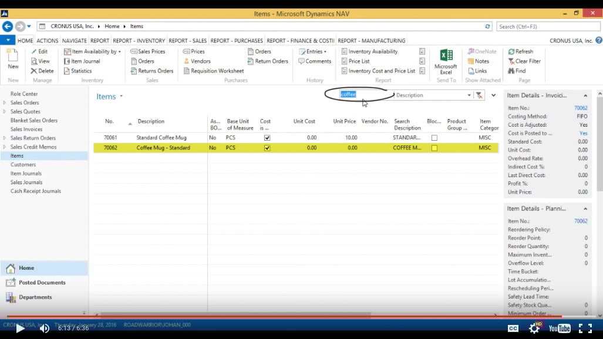
Task: Click Cost is Posted Yes link
Action: pos(584,133)
